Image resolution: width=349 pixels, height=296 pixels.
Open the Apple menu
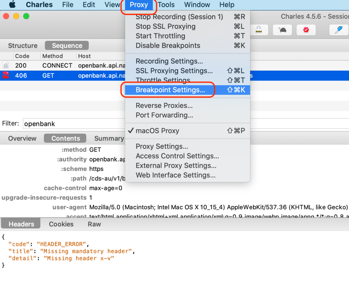(12, 5)
